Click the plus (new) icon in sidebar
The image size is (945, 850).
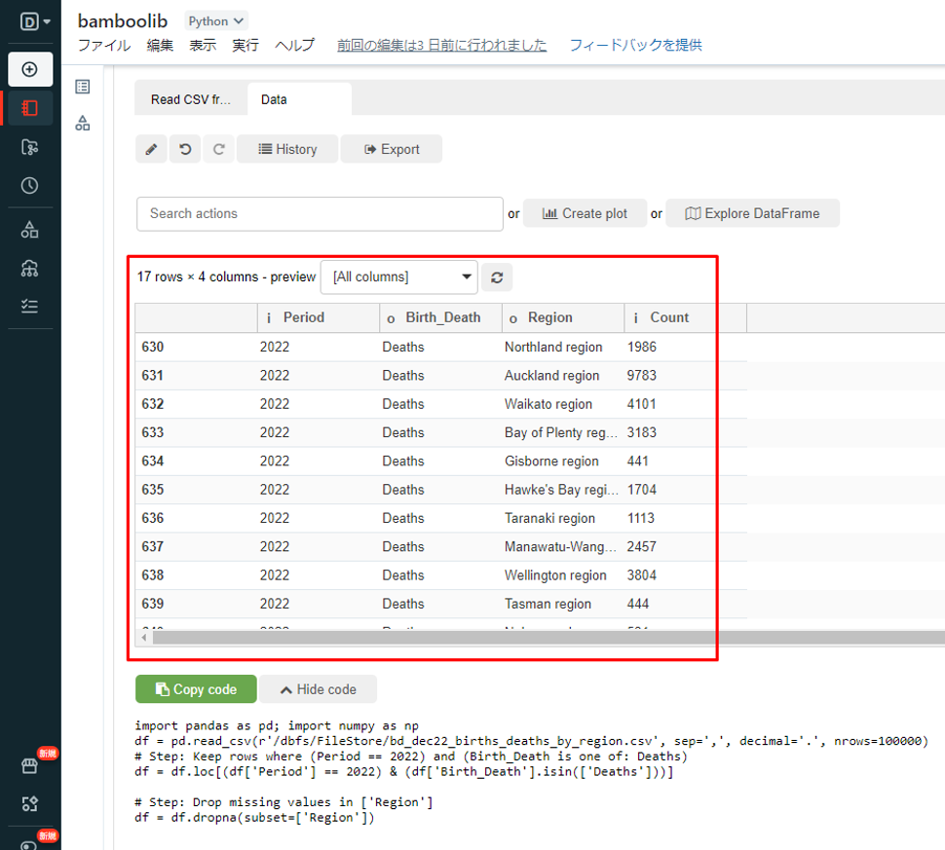click(29, 69)
